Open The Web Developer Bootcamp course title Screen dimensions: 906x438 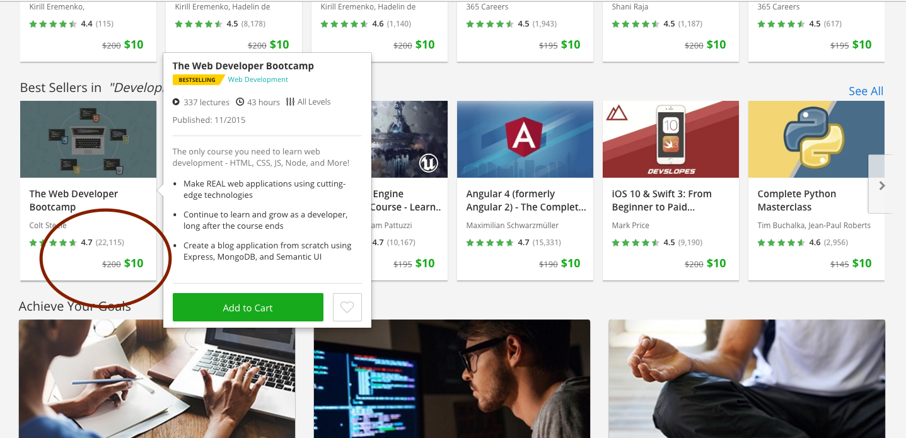(x=74, y=200)
